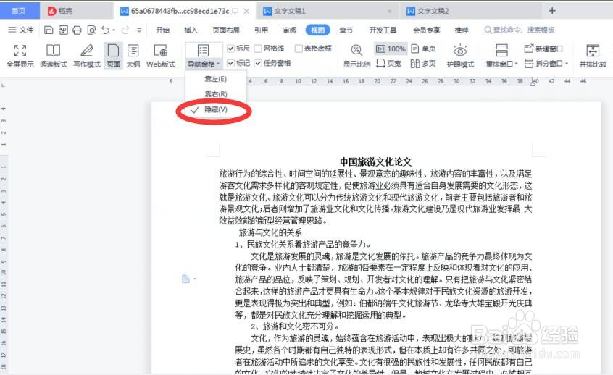This screenshot has width=613, height=375.
Task: Toggle the 标记 markup checkbox
Action: (230, 63)
